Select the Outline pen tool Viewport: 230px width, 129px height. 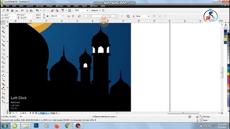point(3,93)
